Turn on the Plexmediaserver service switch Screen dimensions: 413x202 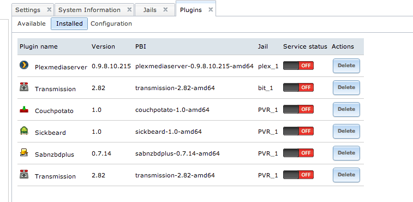[x=298, y=66]
